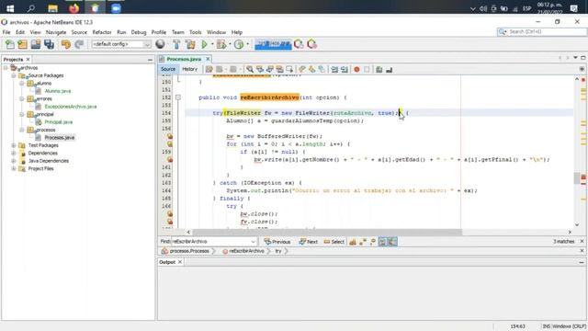Click the Redo toolbar icon
The image size is (588, 331).
79,44
